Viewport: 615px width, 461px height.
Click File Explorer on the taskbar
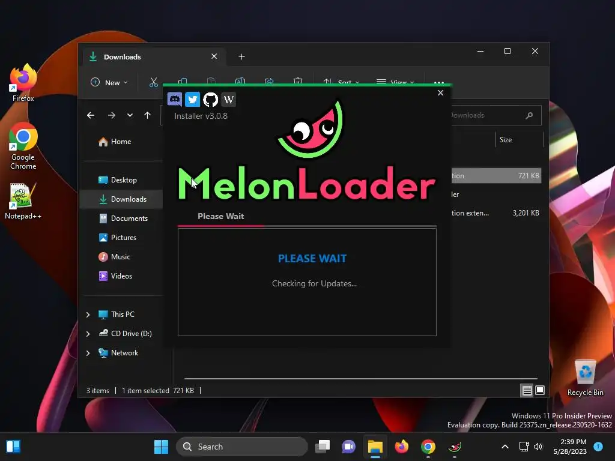pos(375,447)
